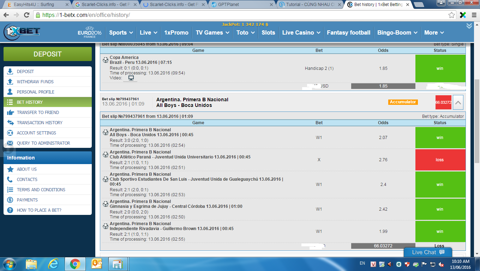Expand the Live Casino dropdown
The width and height of the screenshot is (480, 271).
point(301,32)
